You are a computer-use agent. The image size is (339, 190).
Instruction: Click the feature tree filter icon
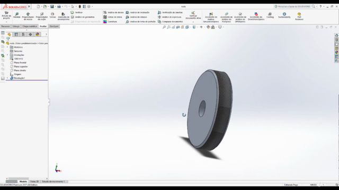click(x=8, y=39)
